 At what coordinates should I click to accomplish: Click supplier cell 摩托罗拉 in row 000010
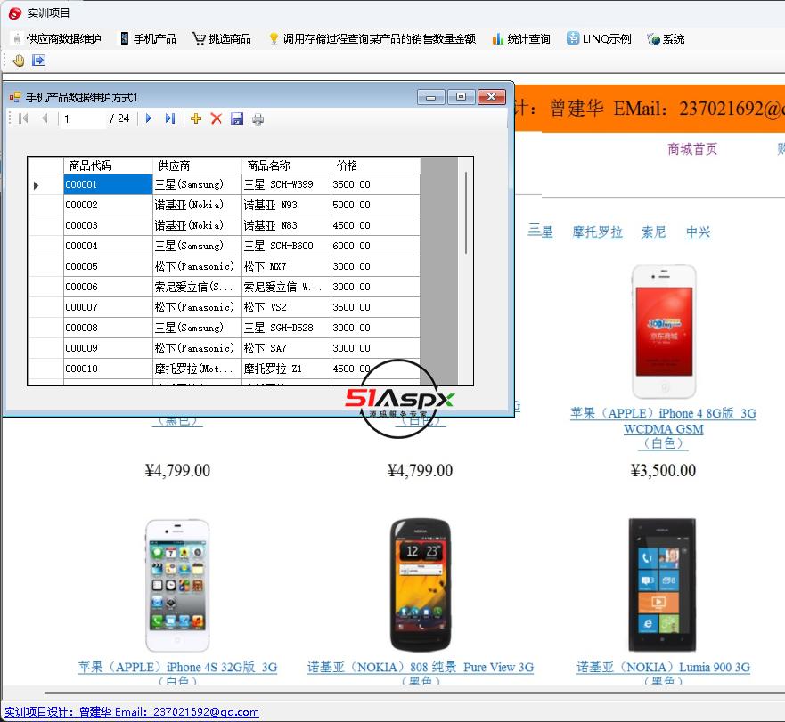point(197,369)
